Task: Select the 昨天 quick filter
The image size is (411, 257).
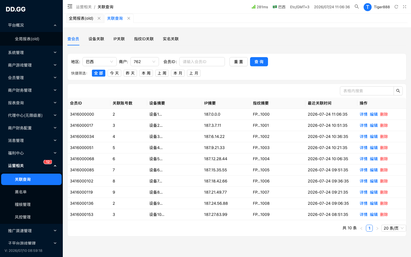Action: [130, 73]
